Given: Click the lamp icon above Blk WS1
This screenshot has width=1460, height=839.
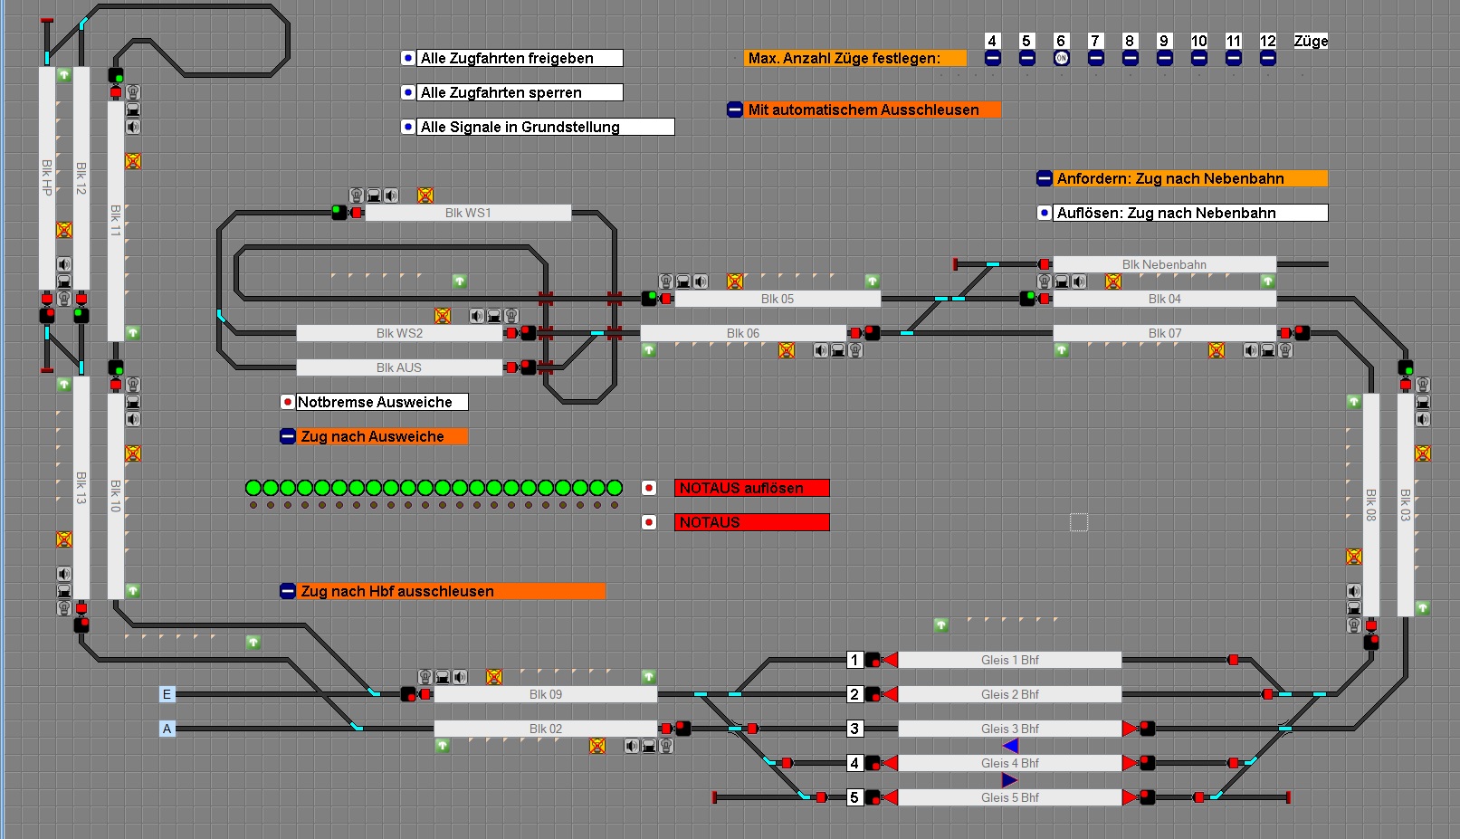Looking at the screenshot, I should [x=357, y=195].
